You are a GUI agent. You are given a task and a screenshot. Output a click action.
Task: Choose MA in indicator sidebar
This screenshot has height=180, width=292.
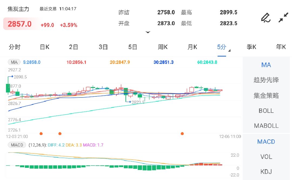pyautogui.click(x=266, y=65)
